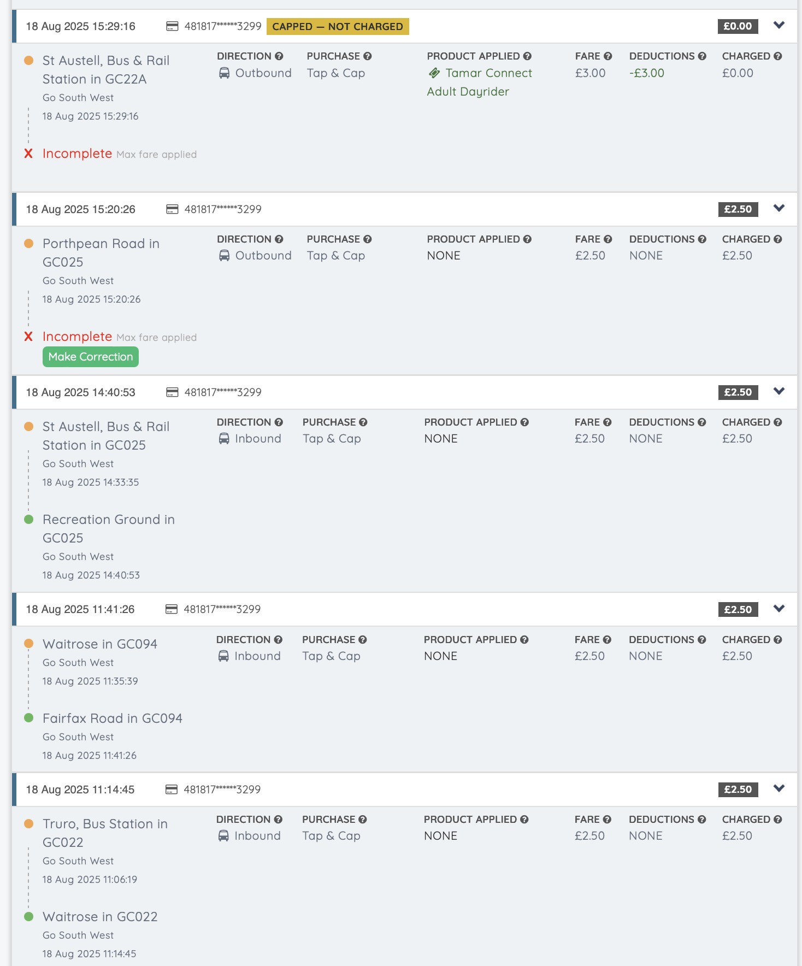Click help icon beside PRODUCT APPLIED in 15:20:26 journey

click(x=527, y=239)
